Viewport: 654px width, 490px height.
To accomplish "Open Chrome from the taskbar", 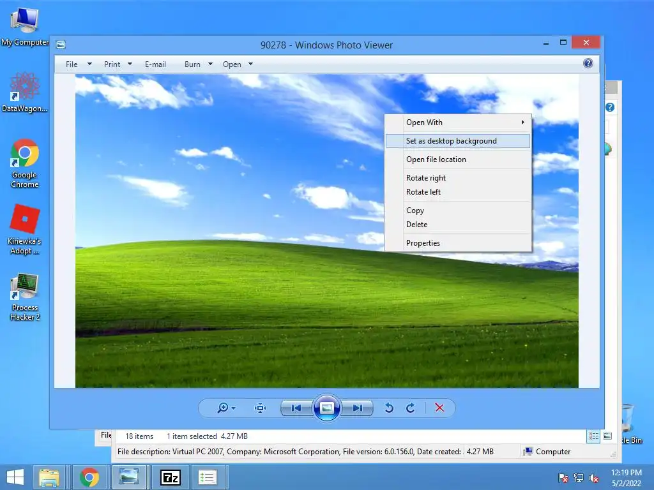I will pos(89,477).
